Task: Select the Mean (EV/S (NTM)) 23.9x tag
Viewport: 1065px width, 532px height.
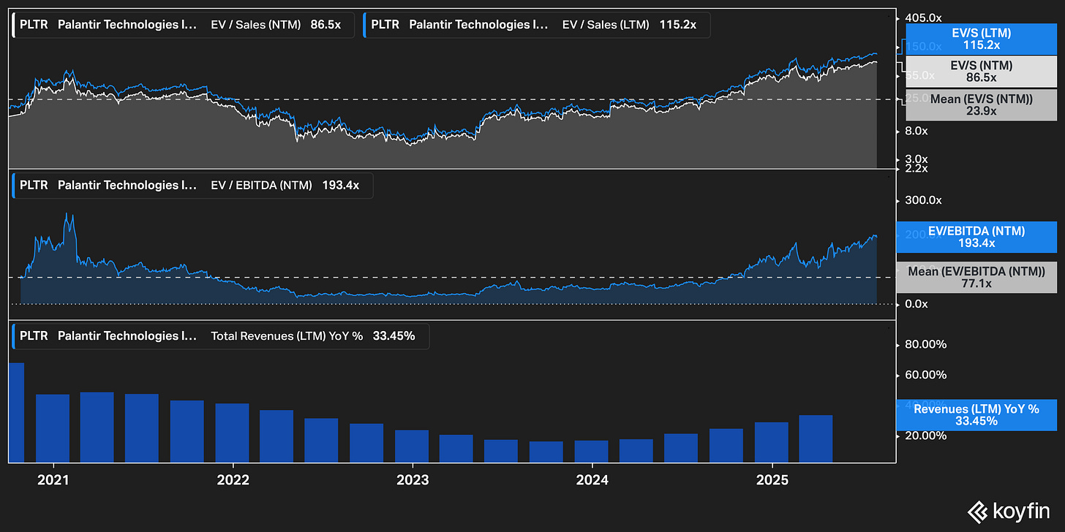Action: pos(983,104)
